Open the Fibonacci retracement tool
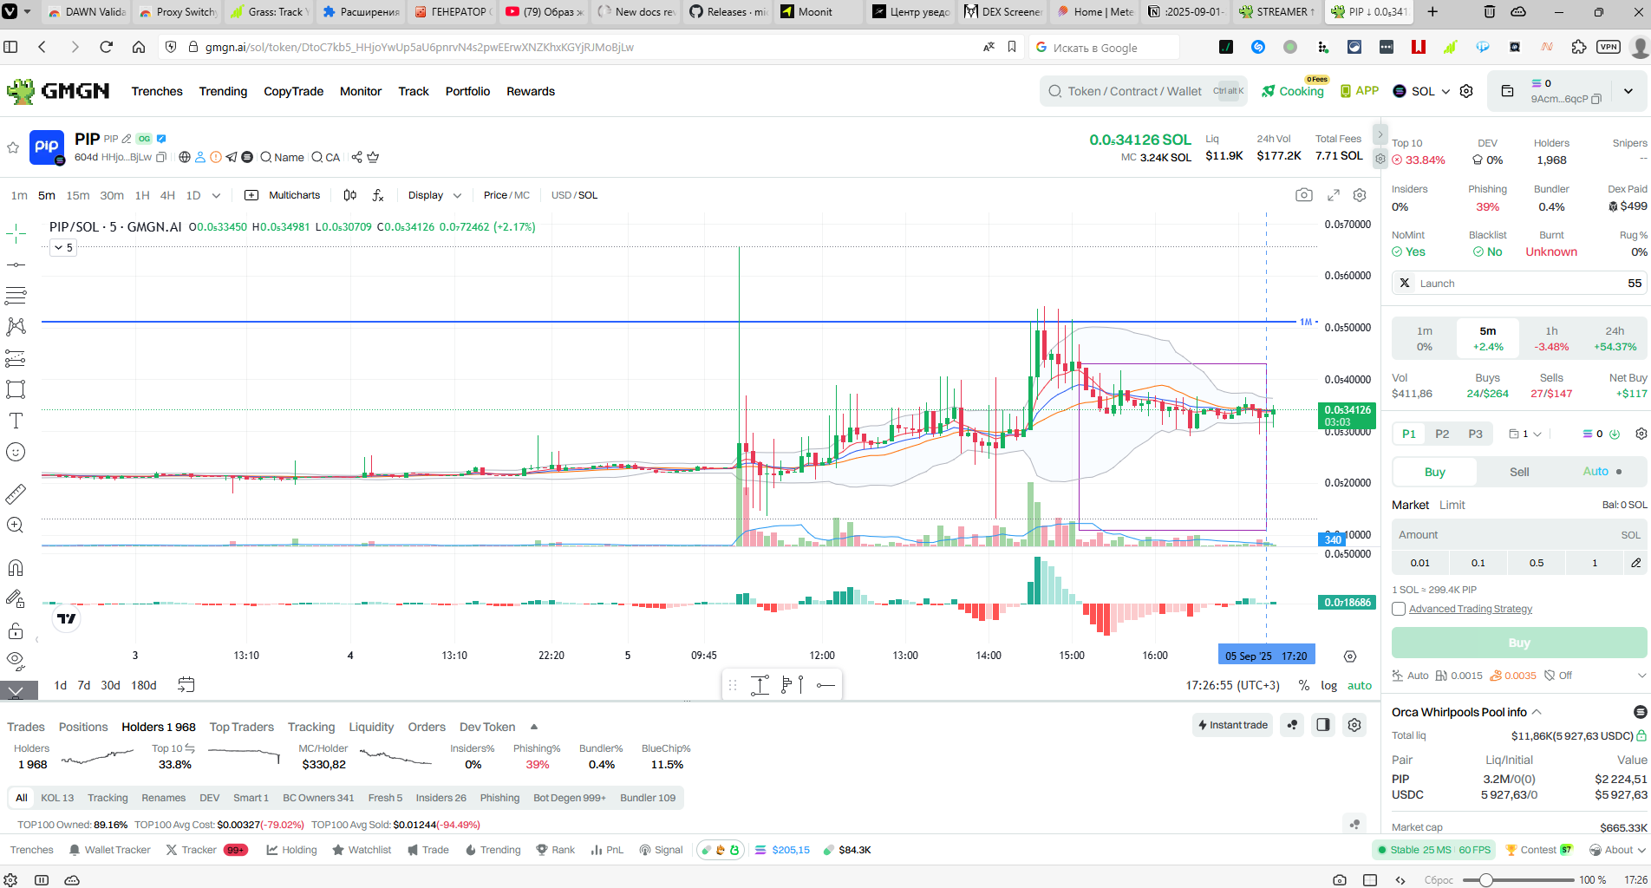The width and height of the screenshot is (1651, 888). (16, 296)
